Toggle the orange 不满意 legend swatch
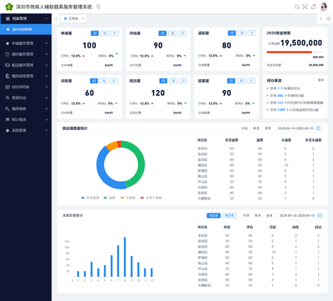The image size is (333, 301). [x=122, y=198]
